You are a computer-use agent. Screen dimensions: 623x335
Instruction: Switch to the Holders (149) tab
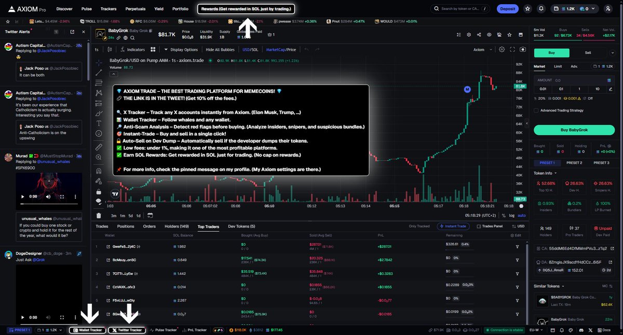(177, 227)
